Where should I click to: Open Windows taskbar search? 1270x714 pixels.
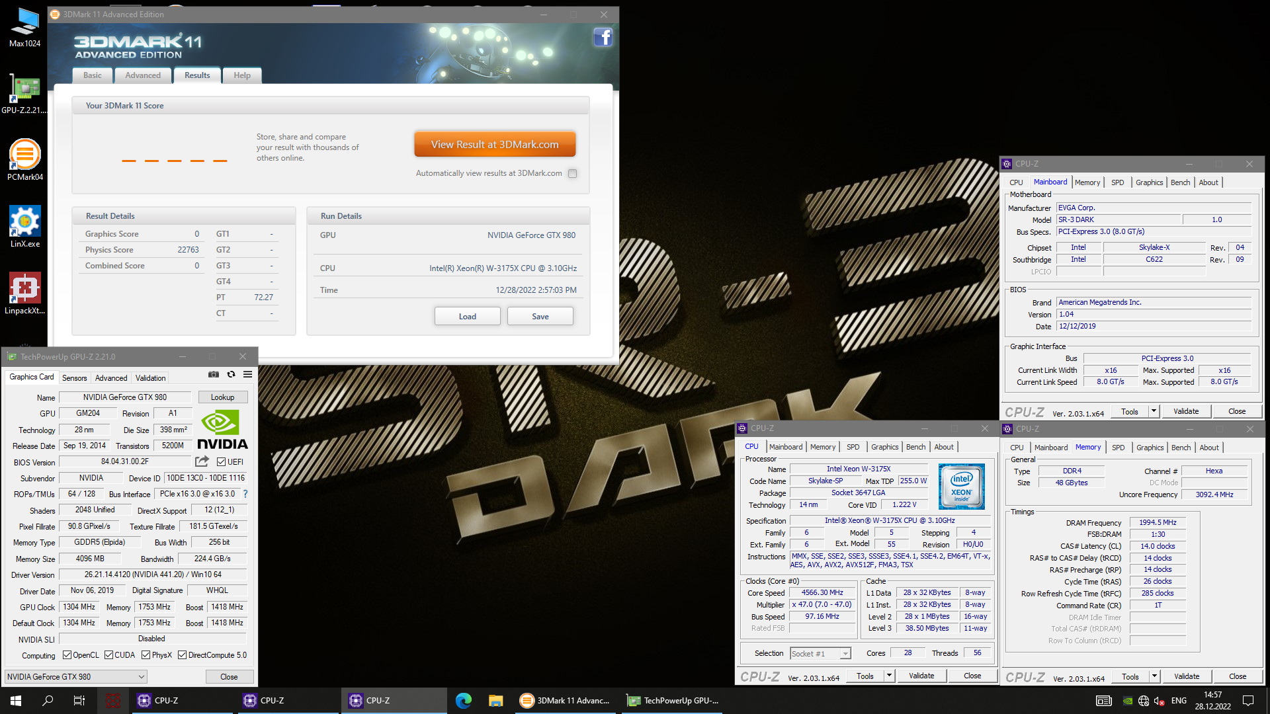(48, 701)
